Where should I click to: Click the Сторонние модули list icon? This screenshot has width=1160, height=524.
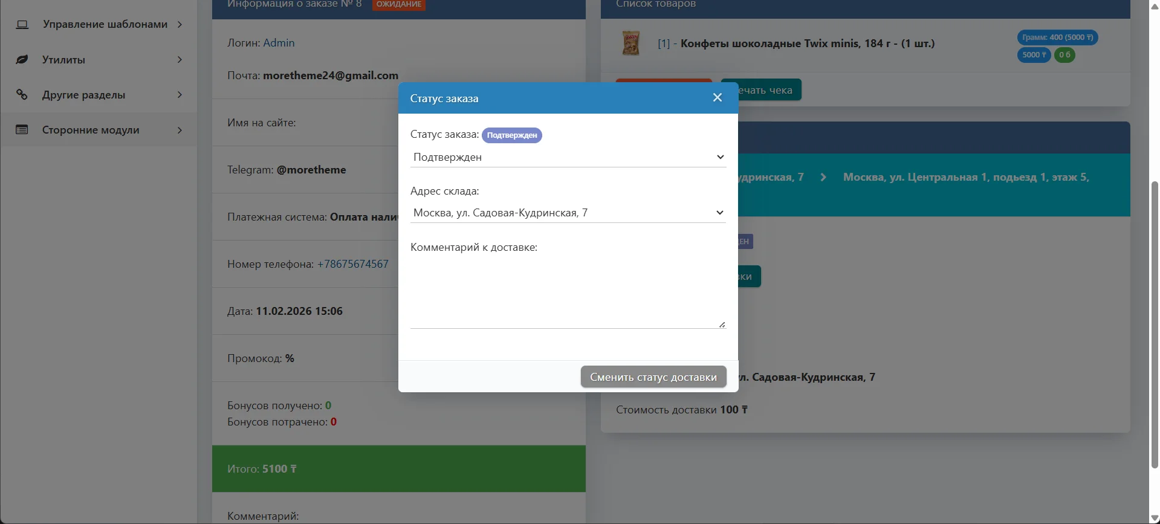pyautogui.click(x=22, y=130)
